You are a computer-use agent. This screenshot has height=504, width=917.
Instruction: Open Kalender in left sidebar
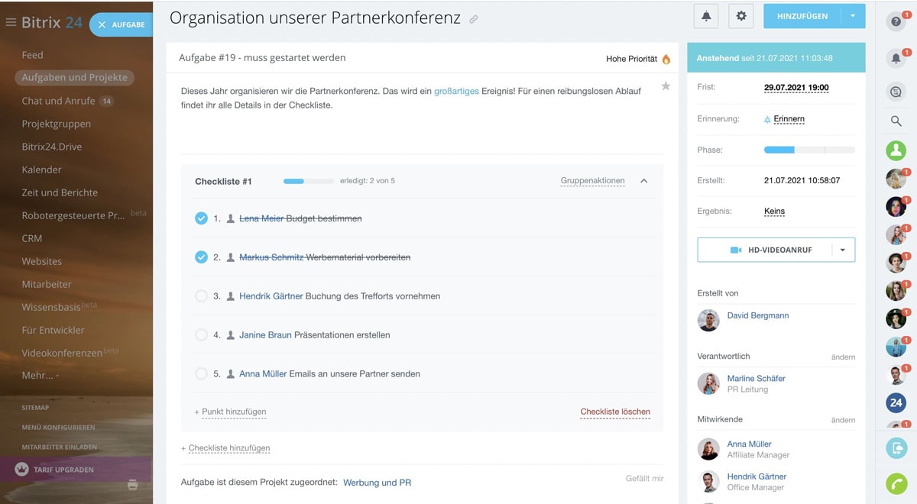click(41, 170)
